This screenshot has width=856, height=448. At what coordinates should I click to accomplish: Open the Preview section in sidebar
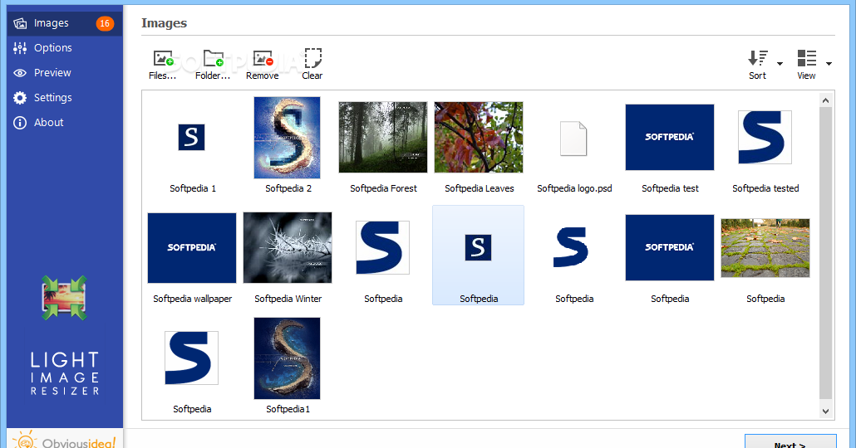tap(65, 72)
